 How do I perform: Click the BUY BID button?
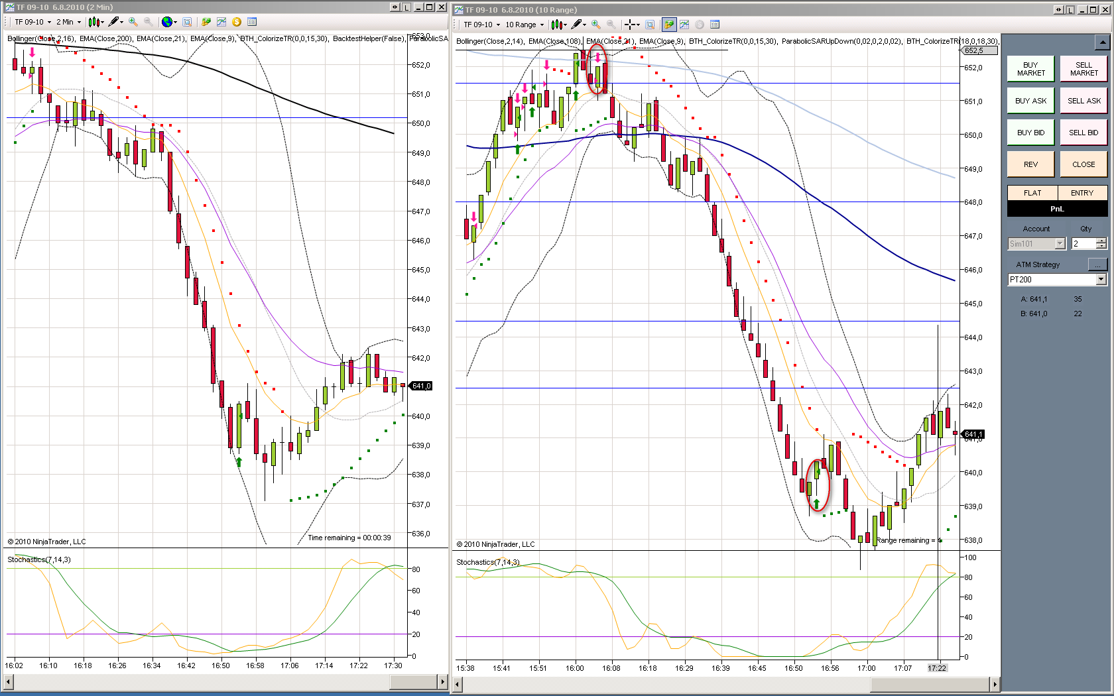(x=1030, y=133)
